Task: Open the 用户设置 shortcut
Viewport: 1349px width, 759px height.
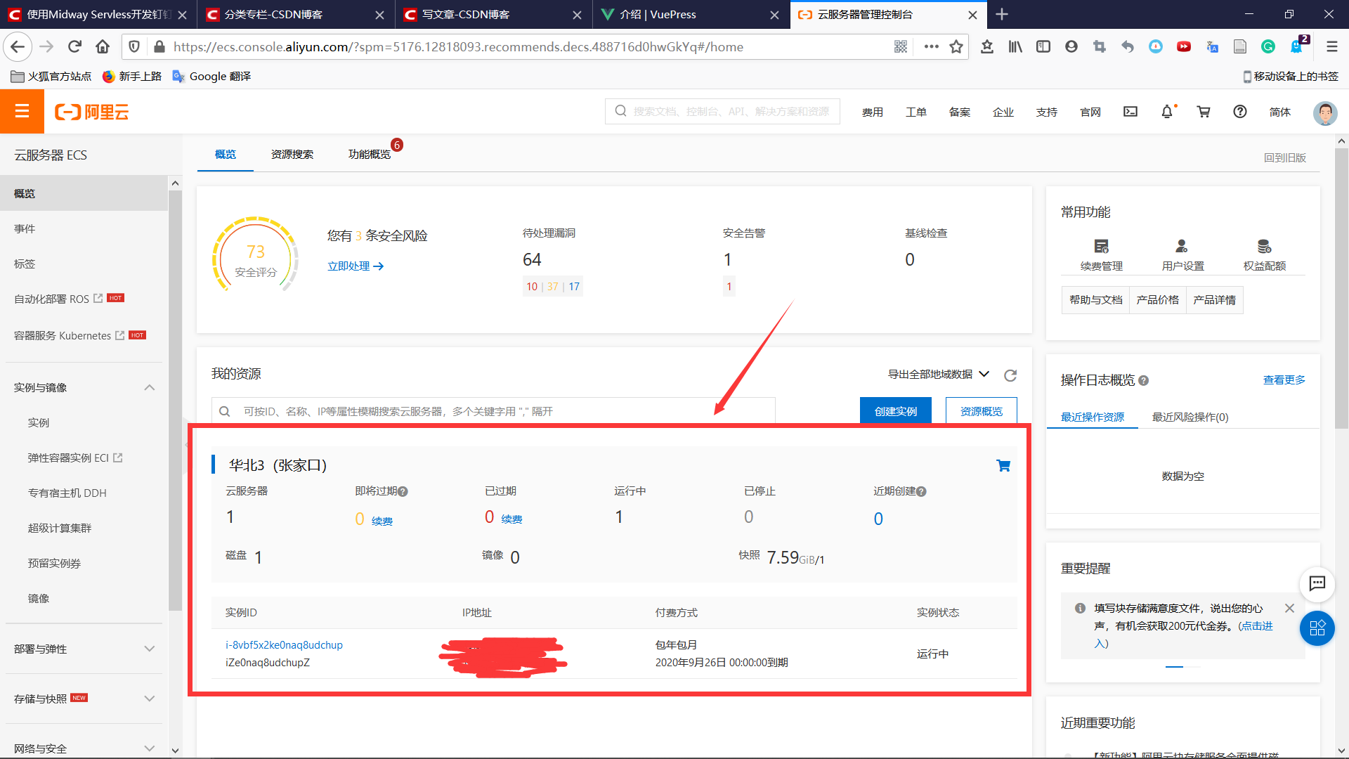Action: pos(1182,255)
